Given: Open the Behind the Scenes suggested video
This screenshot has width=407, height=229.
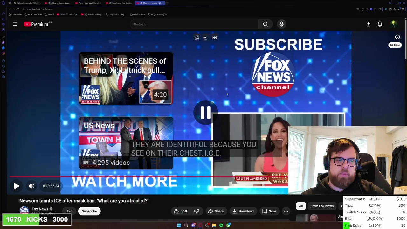Looking at the screenshot, I should point(126,79).
